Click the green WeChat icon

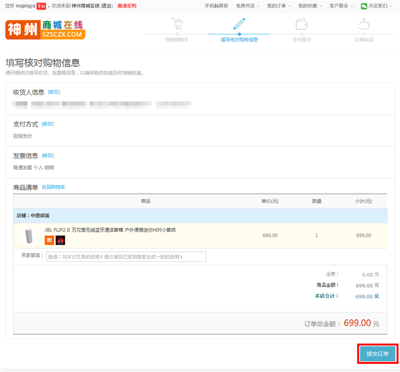tap(364, 6)
